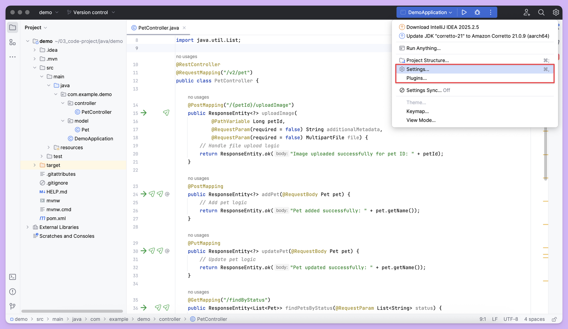Select Plugins... from the open menu
Viewport: 568px width, 329px height.
pos(416,78)
